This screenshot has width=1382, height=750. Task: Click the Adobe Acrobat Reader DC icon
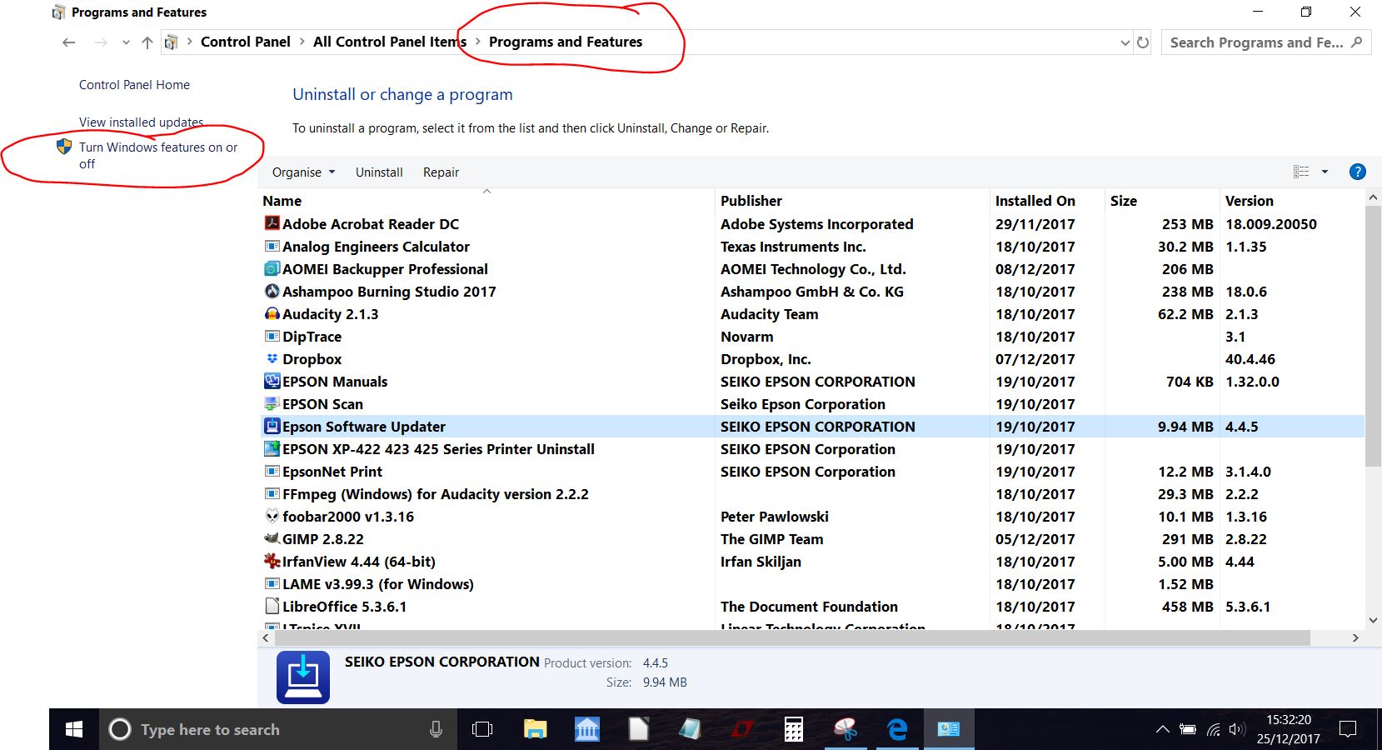(272, 223)
